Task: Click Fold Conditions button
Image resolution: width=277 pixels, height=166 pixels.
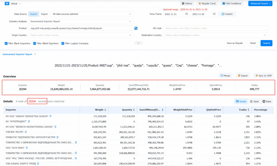Action: point(232,4)
